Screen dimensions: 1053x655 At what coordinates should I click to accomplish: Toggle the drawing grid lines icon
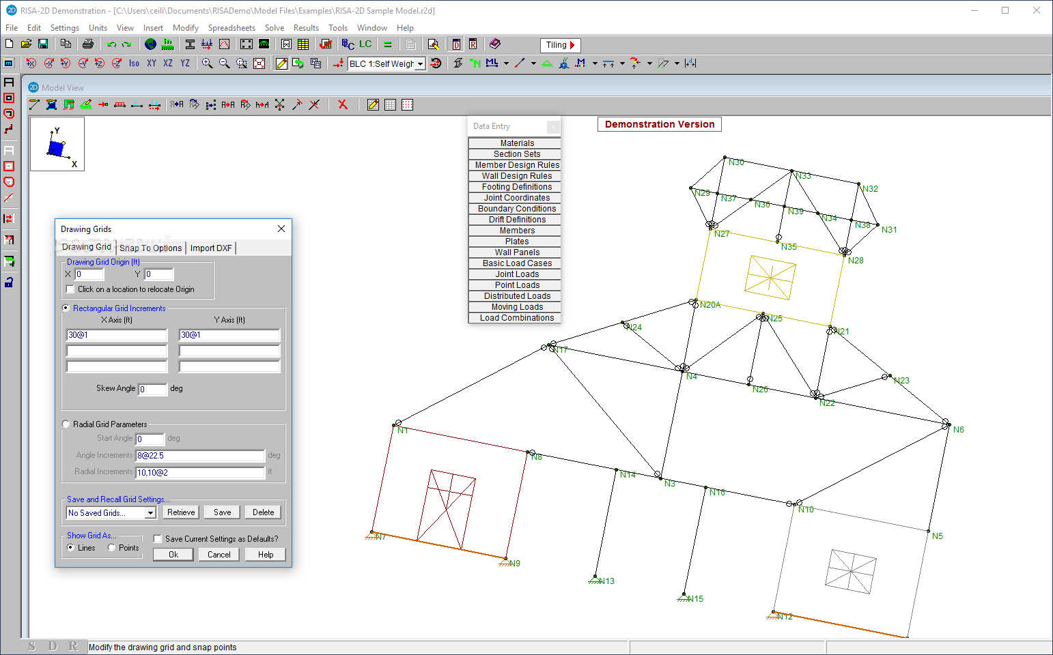coord(390,104)
